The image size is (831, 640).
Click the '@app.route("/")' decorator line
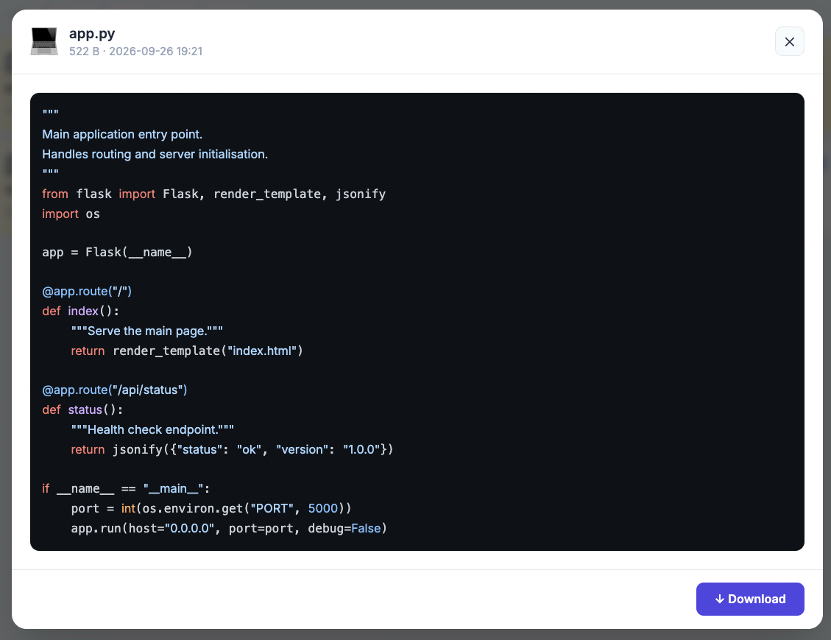(87, 291)
